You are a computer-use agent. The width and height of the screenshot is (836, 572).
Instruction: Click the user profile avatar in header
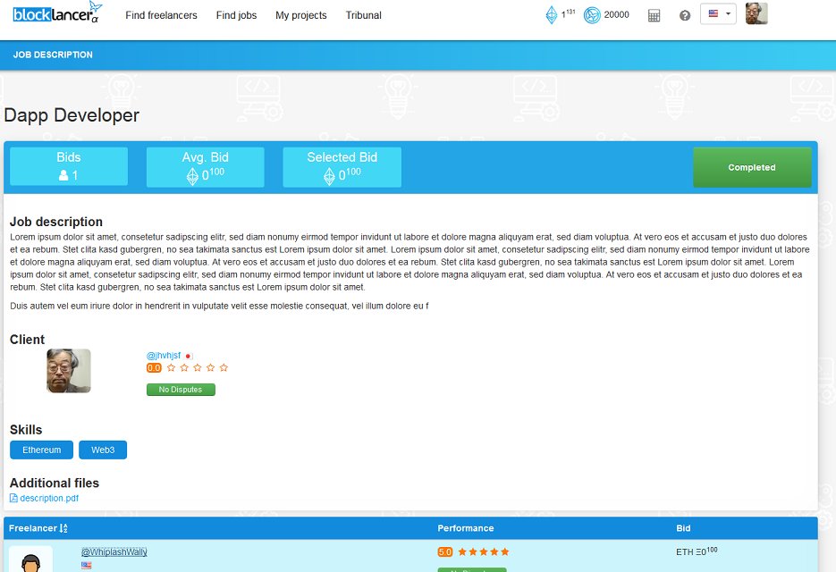[x=756, y=13]
